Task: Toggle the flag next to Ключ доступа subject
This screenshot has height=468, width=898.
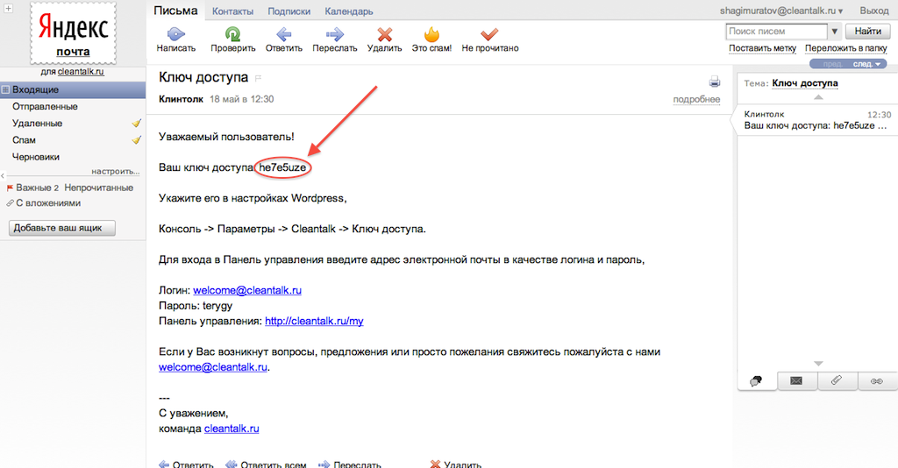Action: point(259,79)
